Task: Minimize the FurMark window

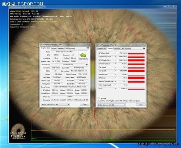Action: tap(165, 6)
